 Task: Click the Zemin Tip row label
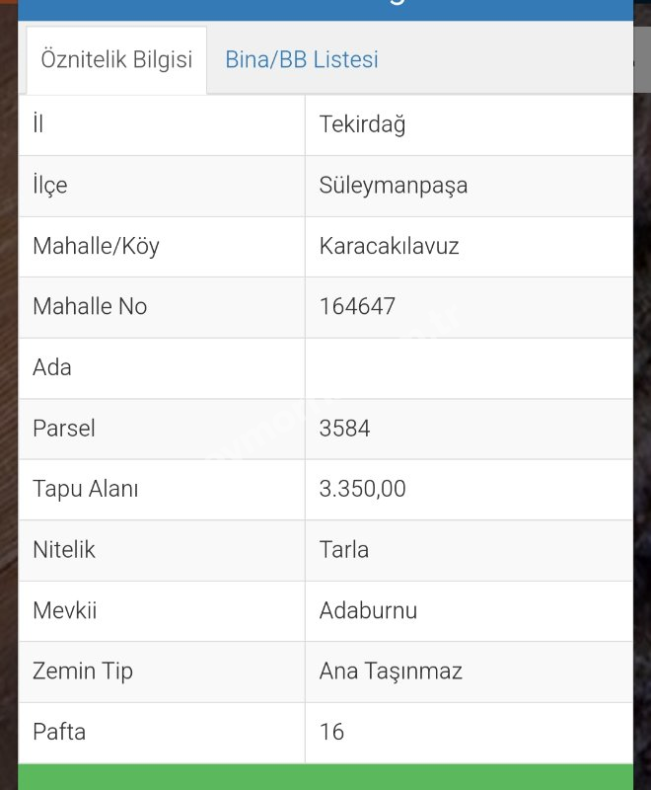pos(83,671)
